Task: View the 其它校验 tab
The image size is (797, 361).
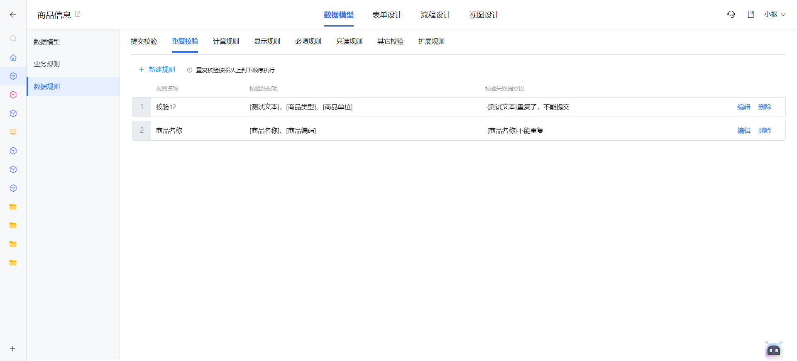Action: pos(390,41)
